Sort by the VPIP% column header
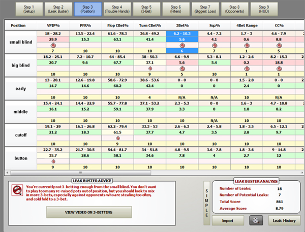Screen dimensions: 305x232 click(53, 25)
